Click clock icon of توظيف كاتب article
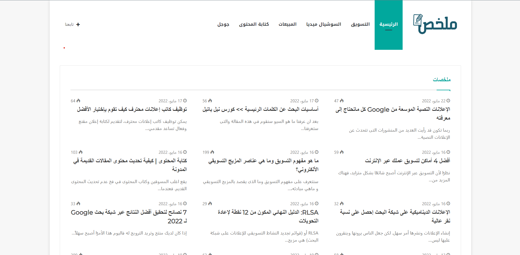Viewport: 520px width, 255px height. [185, 101]
